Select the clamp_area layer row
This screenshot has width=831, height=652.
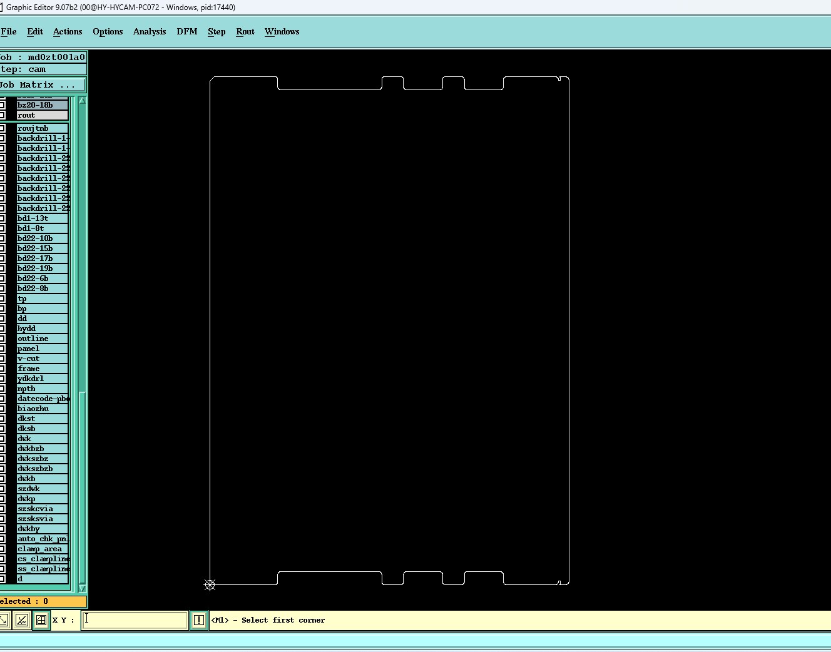[x=43, y=549]
